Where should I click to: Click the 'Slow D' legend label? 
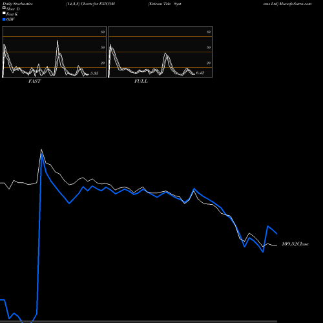point(13,9)
